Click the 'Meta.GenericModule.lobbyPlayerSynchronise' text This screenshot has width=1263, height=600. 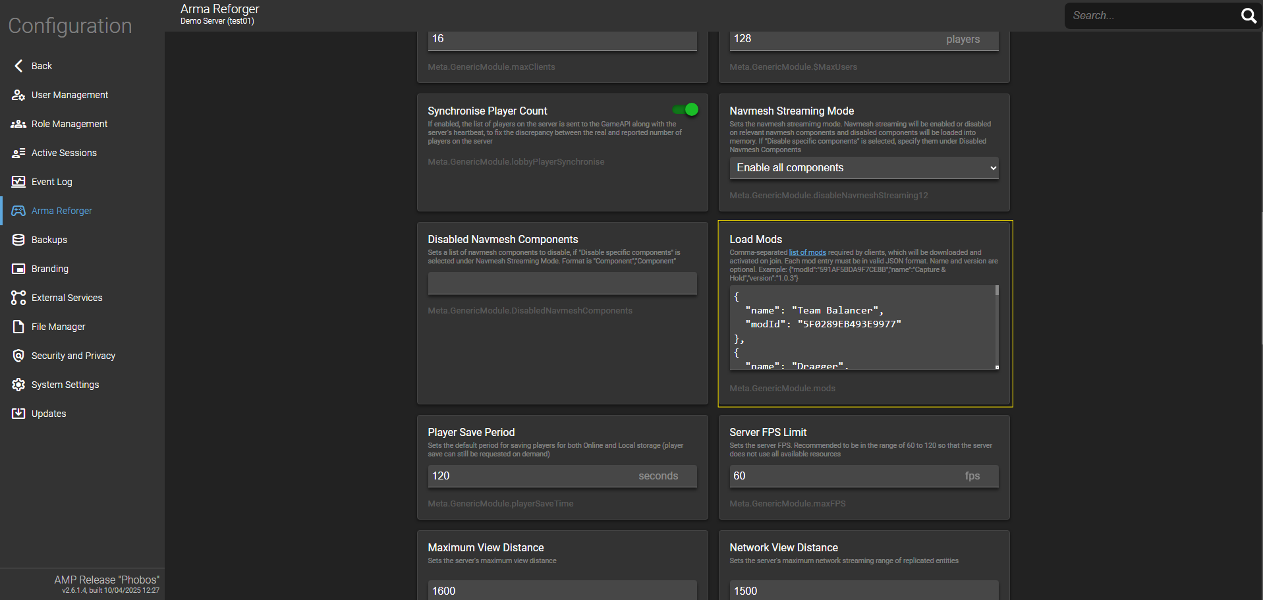point(516,162)
